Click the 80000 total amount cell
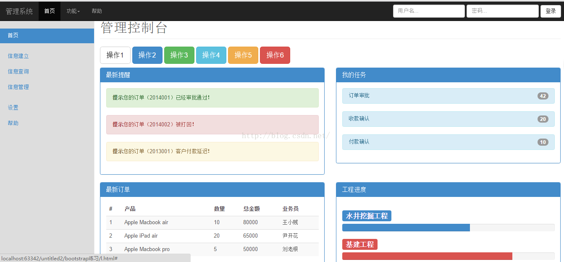Screen dimensions: 564x262 (x=251, y=223)
